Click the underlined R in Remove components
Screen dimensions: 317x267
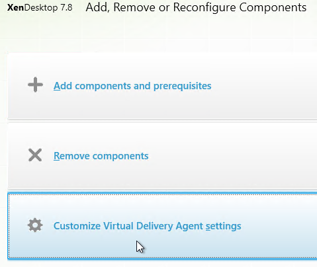click(56, 156)
